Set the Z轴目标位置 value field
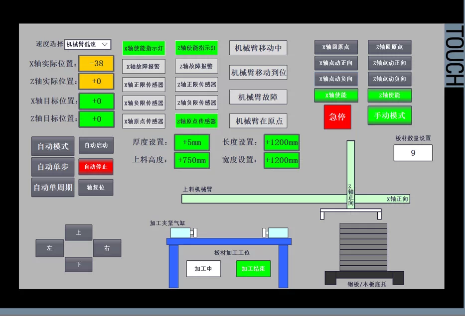Image resolution: width=465 pixels, height=316 pixels. 96,119
